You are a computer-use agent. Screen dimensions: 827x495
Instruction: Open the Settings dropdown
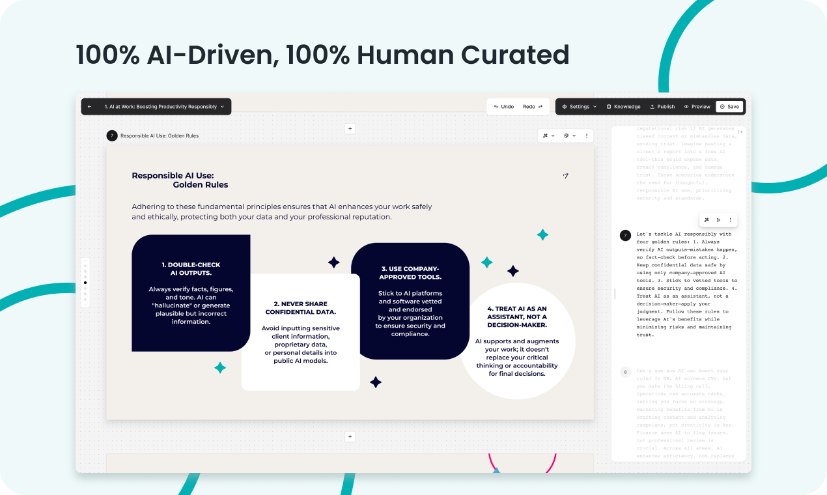click(x=579, y=107)
